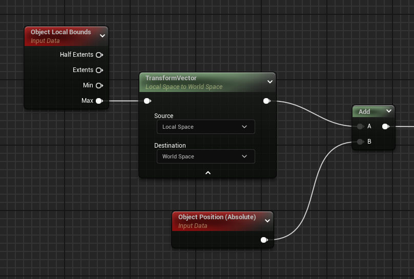
Task: Click the Add node output pin
Action: click(x=385, y=126)
